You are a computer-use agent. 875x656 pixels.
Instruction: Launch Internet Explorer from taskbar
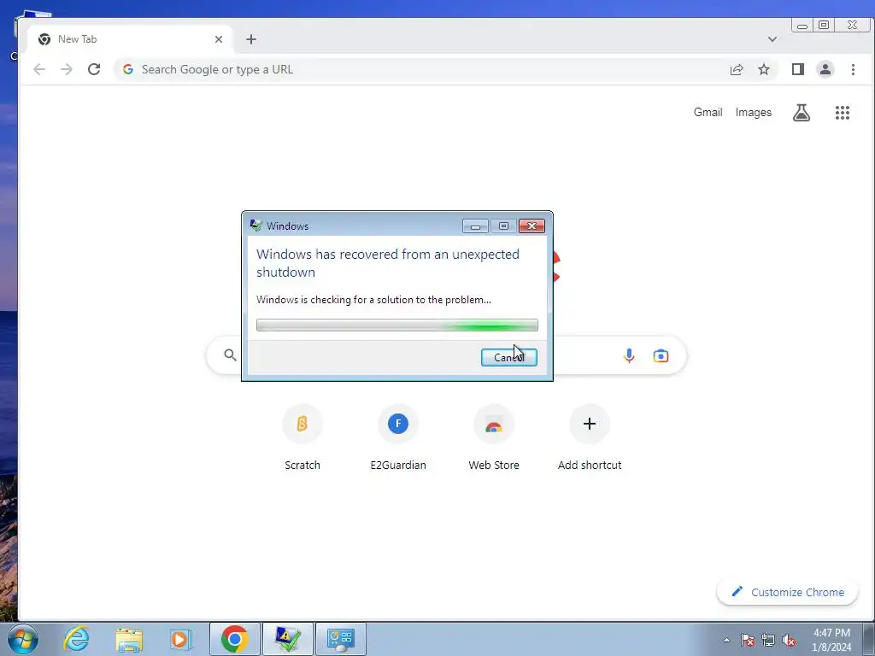click(x=76, y=639)
